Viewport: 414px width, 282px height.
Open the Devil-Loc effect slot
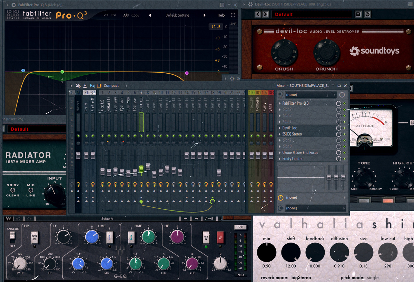tap(306, 128)
